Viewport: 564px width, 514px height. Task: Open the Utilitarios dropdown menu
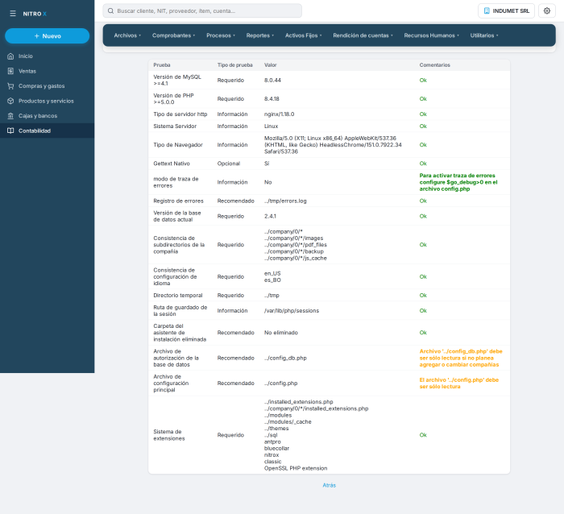(x=484, y=35)
